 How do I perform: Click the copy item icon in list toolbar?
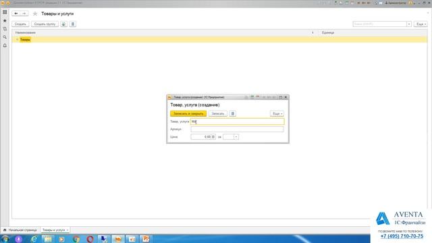(x=63, y=24)
